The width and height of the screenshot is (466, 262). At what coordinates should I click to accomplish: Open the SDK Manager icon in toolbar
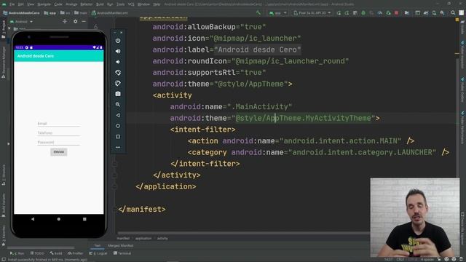tap(443, 13)
